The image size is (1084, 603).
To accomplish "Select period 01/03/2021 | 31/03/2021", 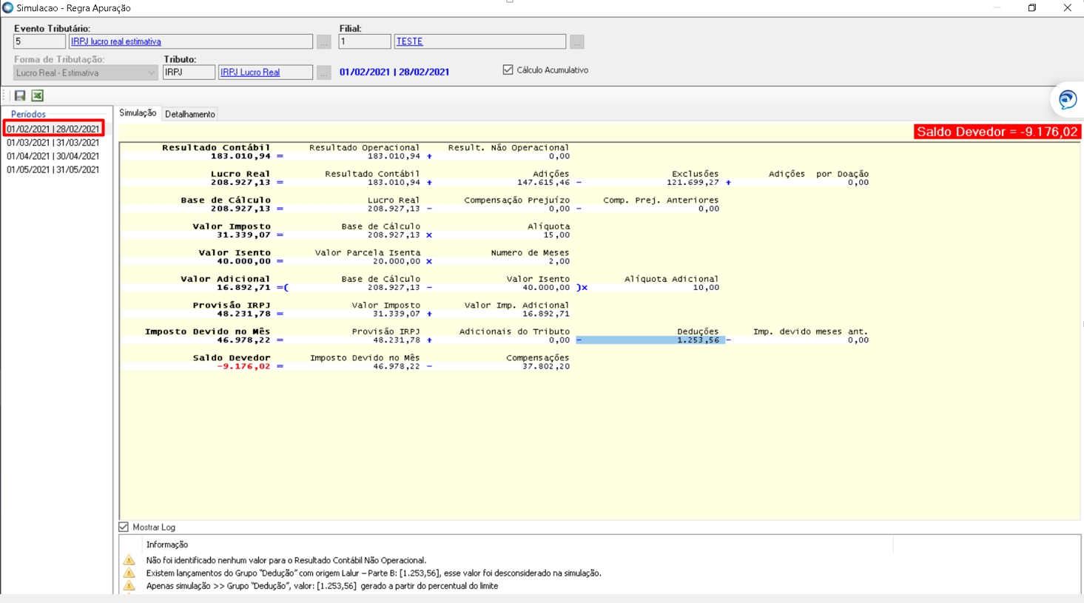I will (x=53, y=143).
